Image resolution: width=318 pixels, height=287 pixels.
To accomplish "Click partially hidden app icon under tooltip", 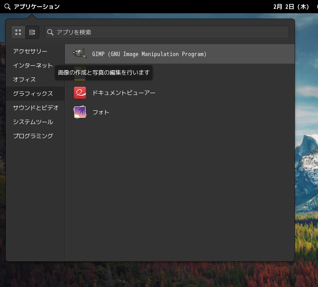I will 80,73.
